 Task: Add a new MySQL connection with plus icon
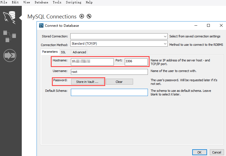[x=82, y=16]
